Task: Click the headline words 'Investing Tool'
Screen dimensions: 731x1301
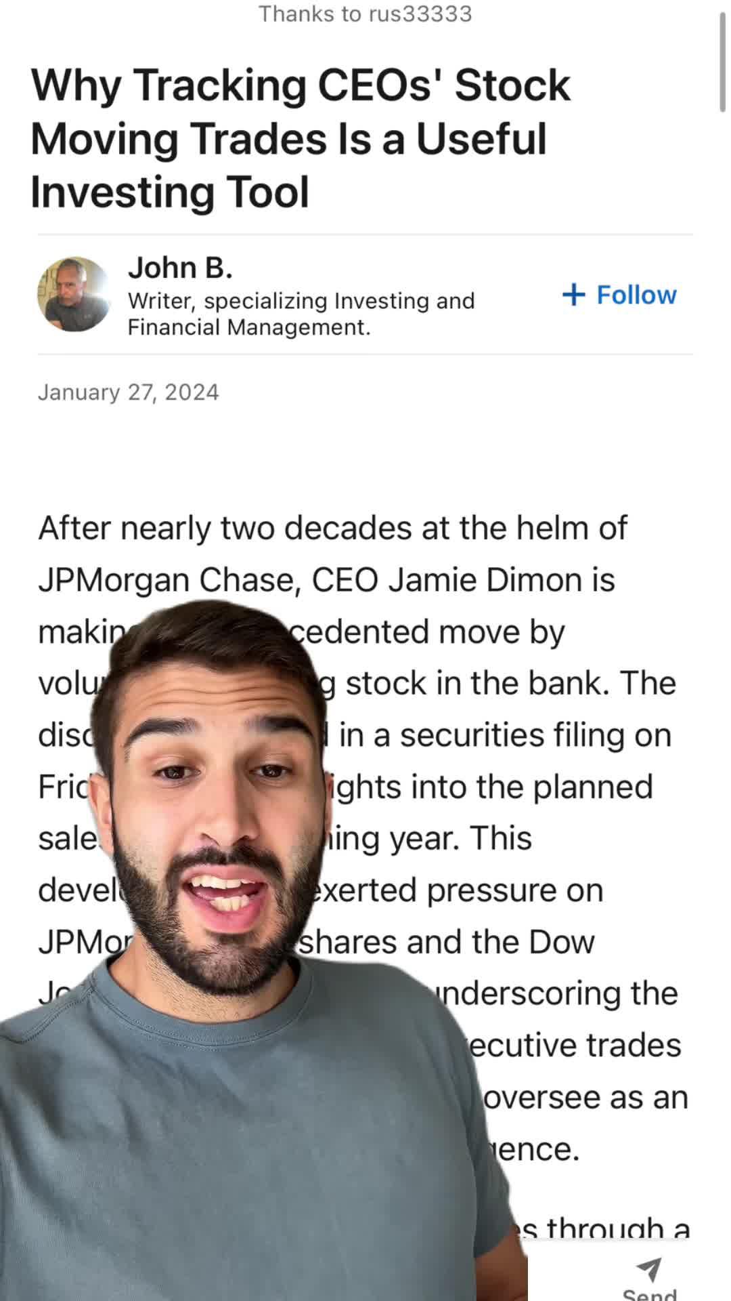Action: [171, 191]
